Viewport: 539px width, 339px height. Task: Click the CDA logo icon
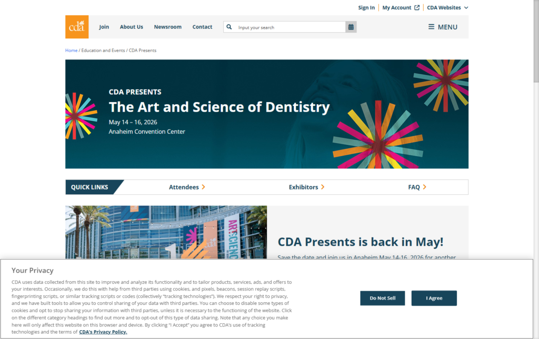pyautogui.click(x=76, y=26)
